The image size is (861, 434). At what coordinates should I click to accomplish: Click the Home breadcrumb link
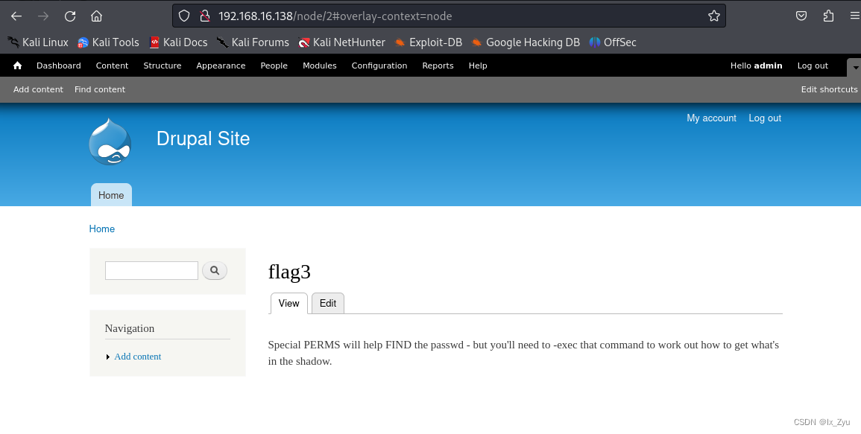102,229
